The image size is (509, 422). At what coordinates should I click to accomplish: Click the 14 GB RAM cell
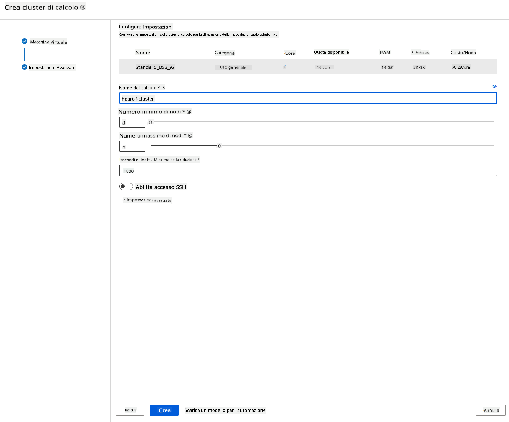387,67
